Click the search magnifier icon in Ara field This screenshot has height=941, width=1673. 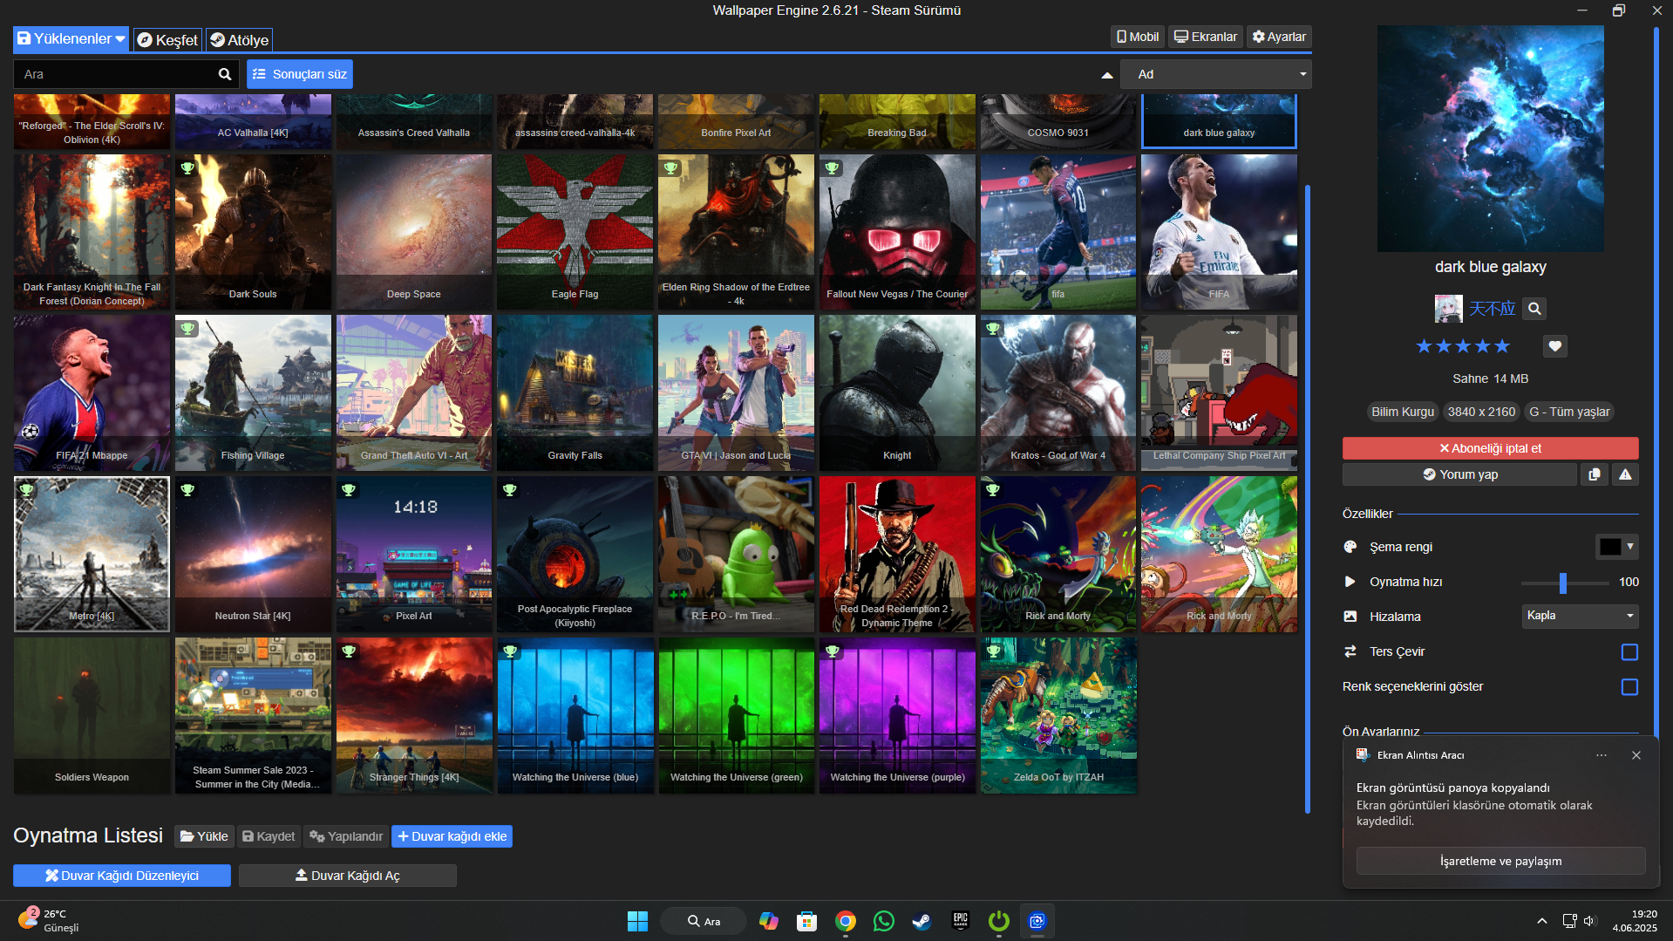click(x=224, y=74)
